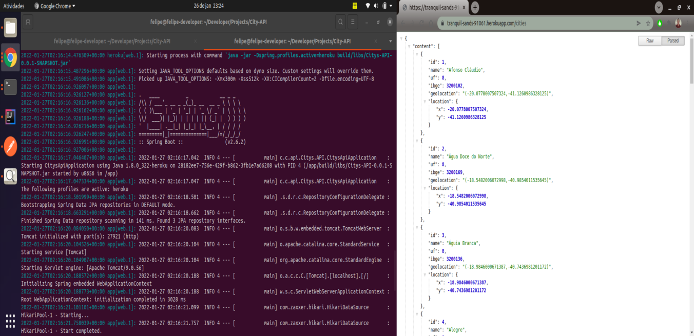The image size is (694, 336).
Task: Click the Atividades button
Action: (x=14, y=6)
